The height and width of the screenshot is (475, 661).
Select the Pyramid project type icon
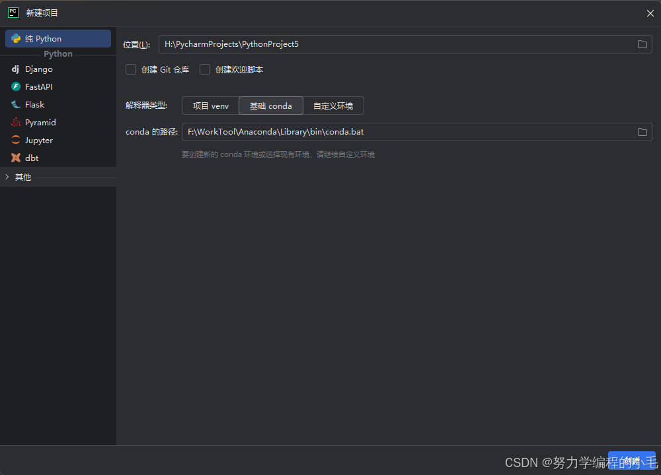15,122
